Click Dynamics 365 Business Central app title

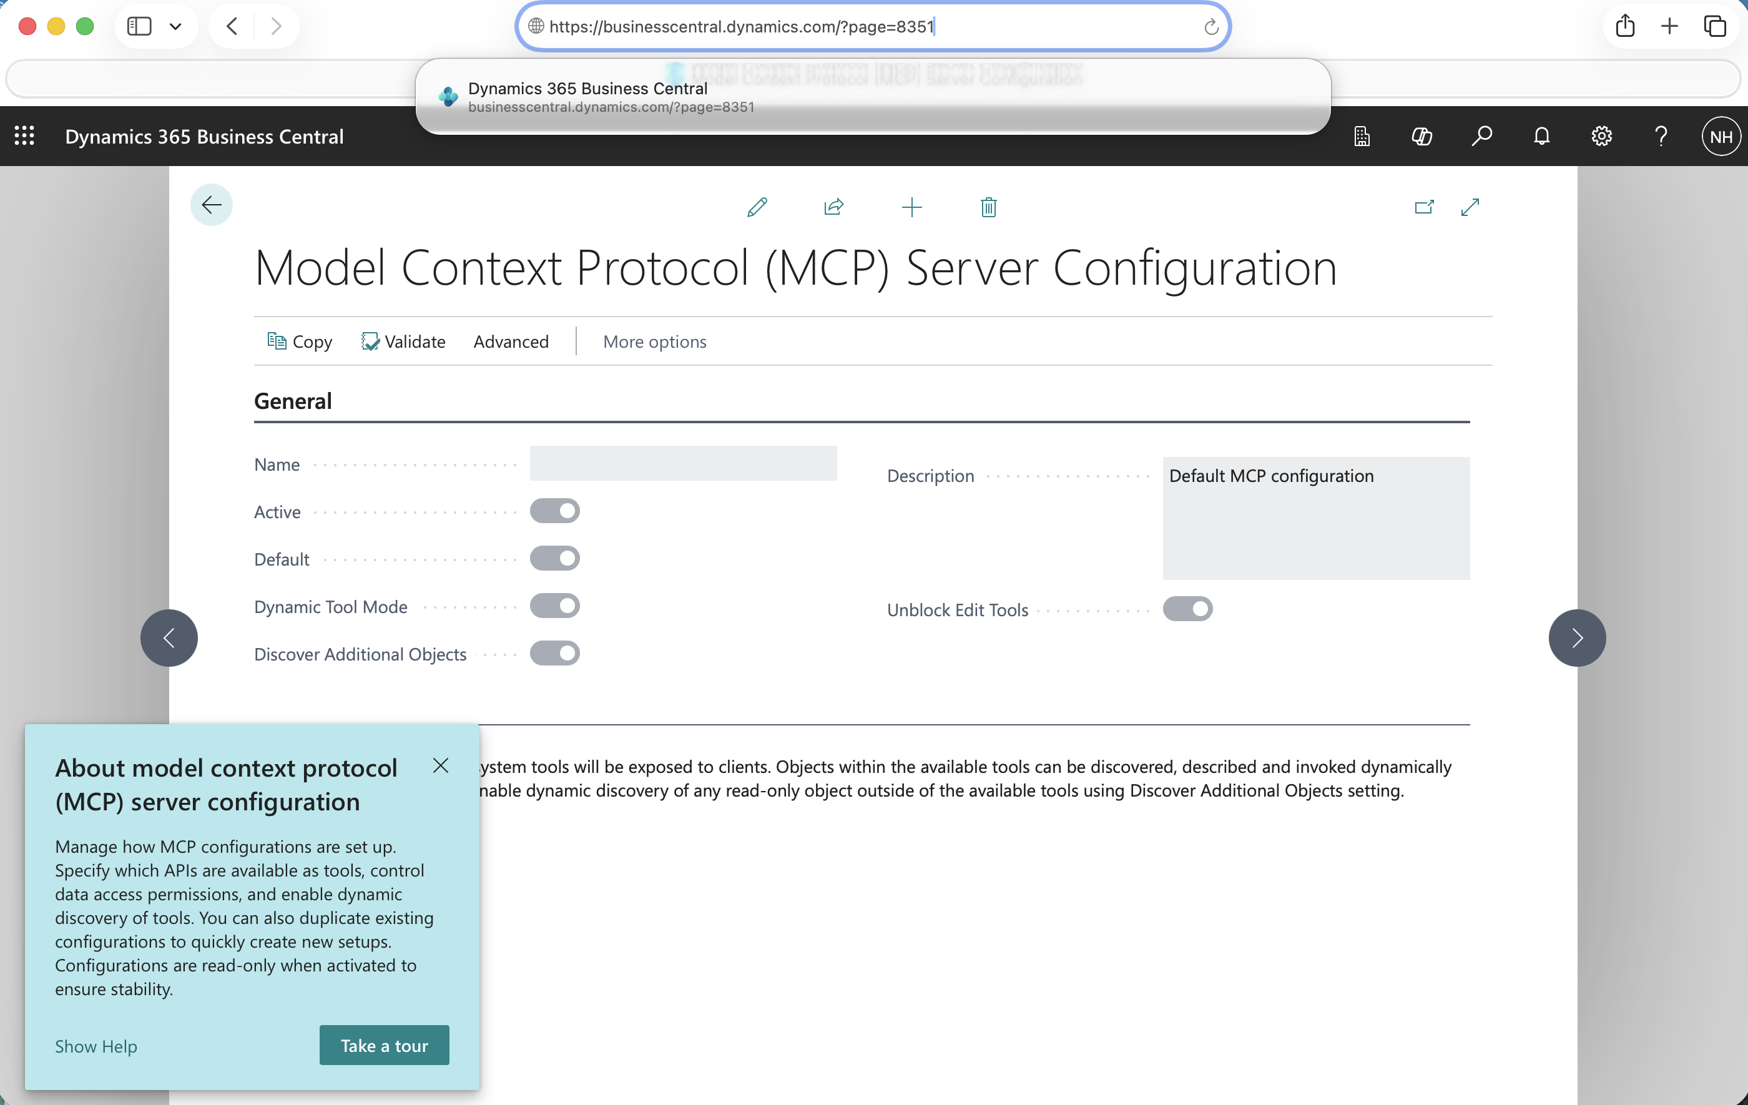point(204,137)
